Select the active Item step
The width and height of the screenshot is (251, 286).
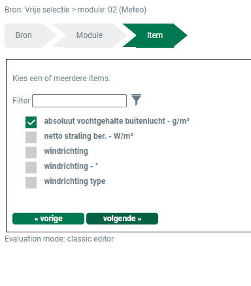point(155,35)
